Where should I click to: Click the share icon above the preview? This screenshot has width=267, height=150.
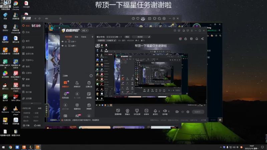[x=202, y=39]
